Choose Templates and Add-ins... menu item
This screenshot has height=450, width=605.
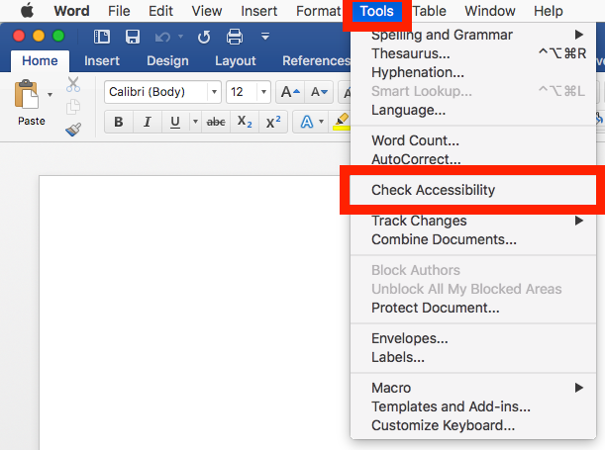(473, 406)
